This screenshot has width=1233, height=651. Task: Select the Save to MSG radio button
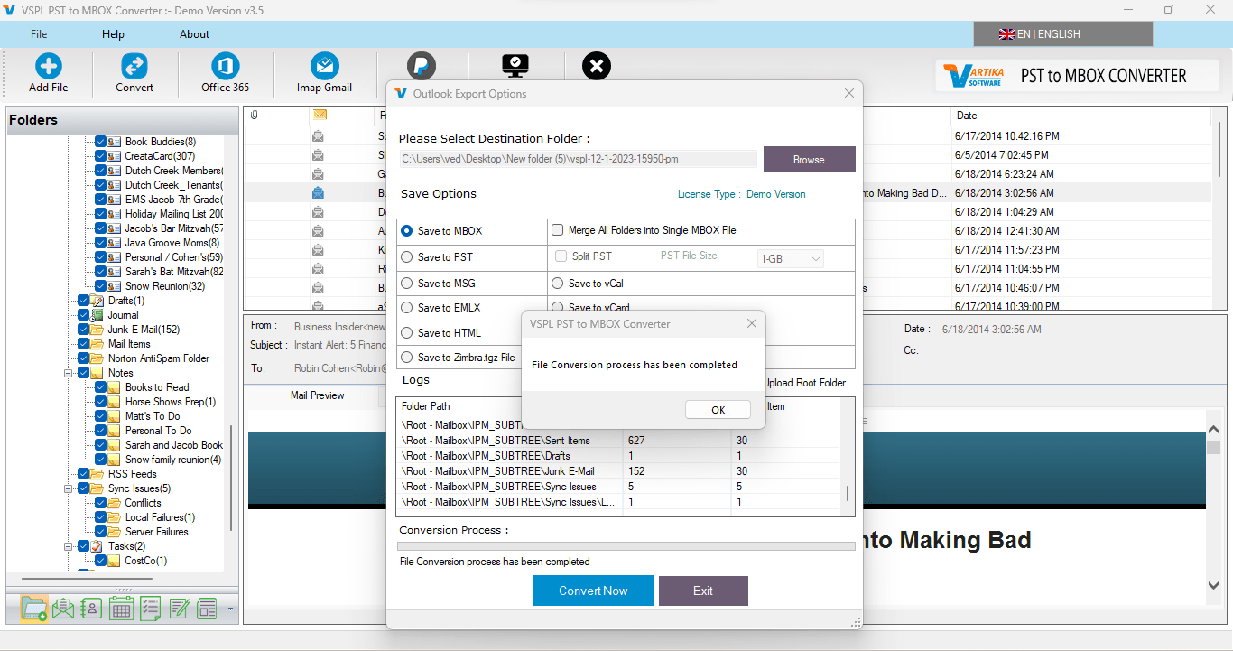click(407, 284)
